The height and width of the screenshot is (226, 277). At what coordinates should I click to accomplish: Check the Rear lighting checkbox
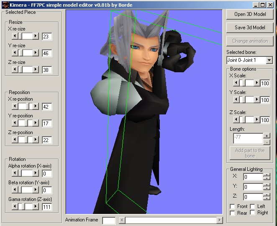pos(233,213)
